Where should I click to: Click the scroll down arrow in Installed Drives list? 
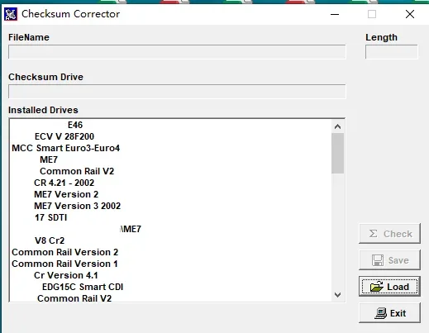point(337,295)
